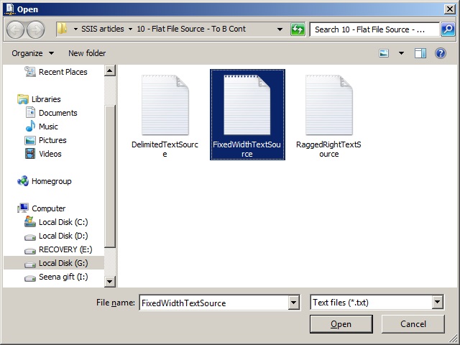Click the FixedWidthTextSource file name label
Viewport: 460px width, 345px height.
[x=247, y=149]
